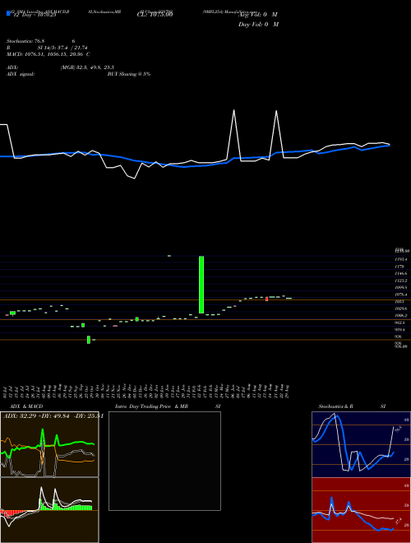The image size is (411, 543).
Task: Click the dark red RSI chart panel
Action: pos(361,510)
